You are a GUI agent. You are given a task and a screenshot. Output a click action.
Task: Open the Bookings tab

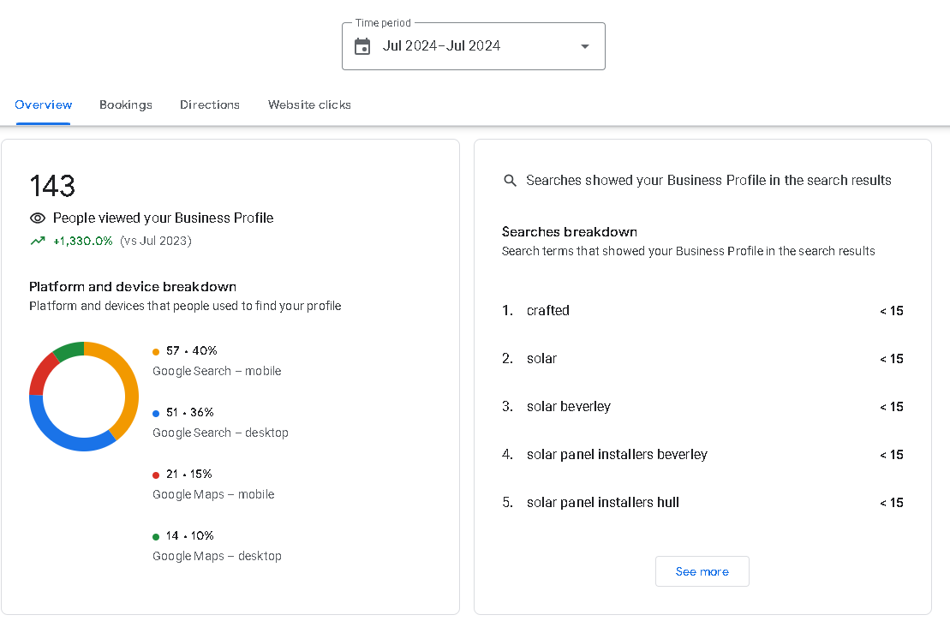pyautogui.click(x=126, y=105)
